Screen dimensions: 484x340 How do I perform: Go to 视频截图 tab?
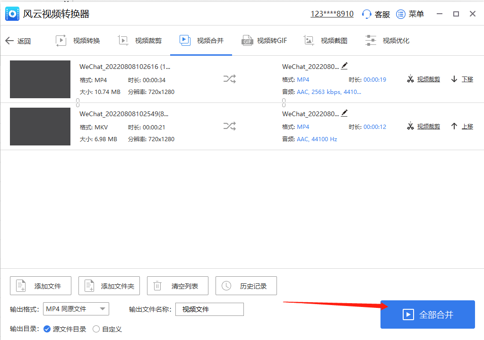pos(326,41)
